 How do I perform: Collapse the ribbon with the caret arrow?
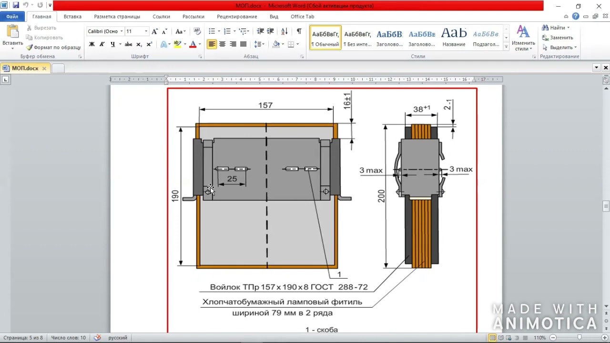click(566, 16)
